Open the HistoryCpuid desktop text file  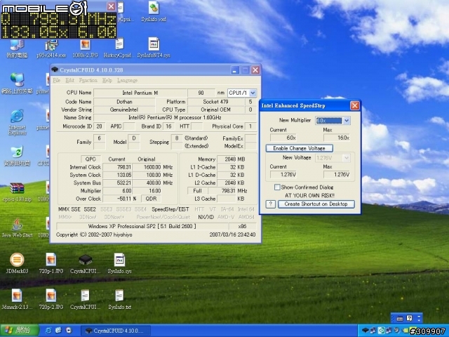click(119, 48)
